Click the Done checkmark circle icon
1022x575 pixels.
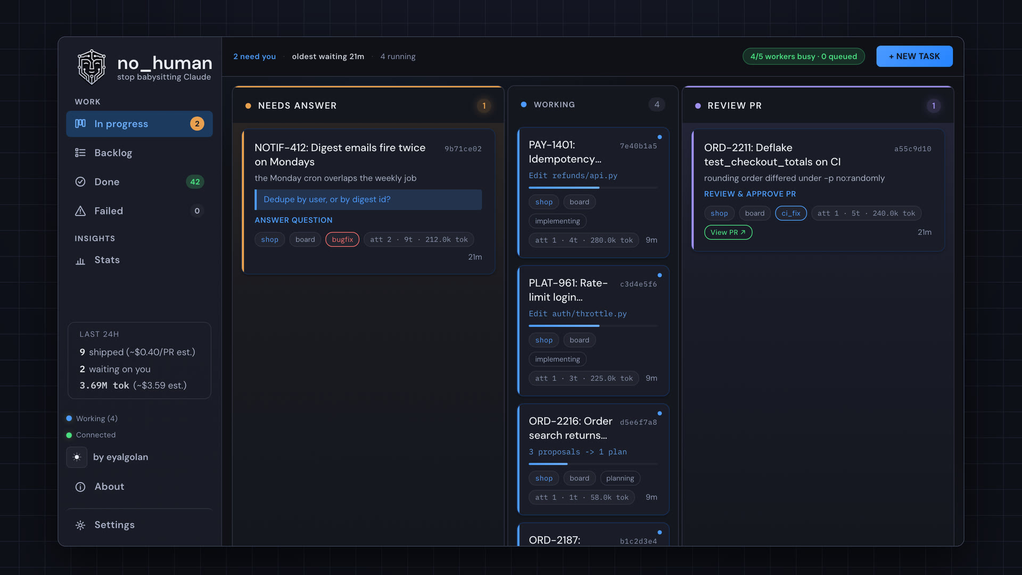pyautogui.click(x=80, y=182)
